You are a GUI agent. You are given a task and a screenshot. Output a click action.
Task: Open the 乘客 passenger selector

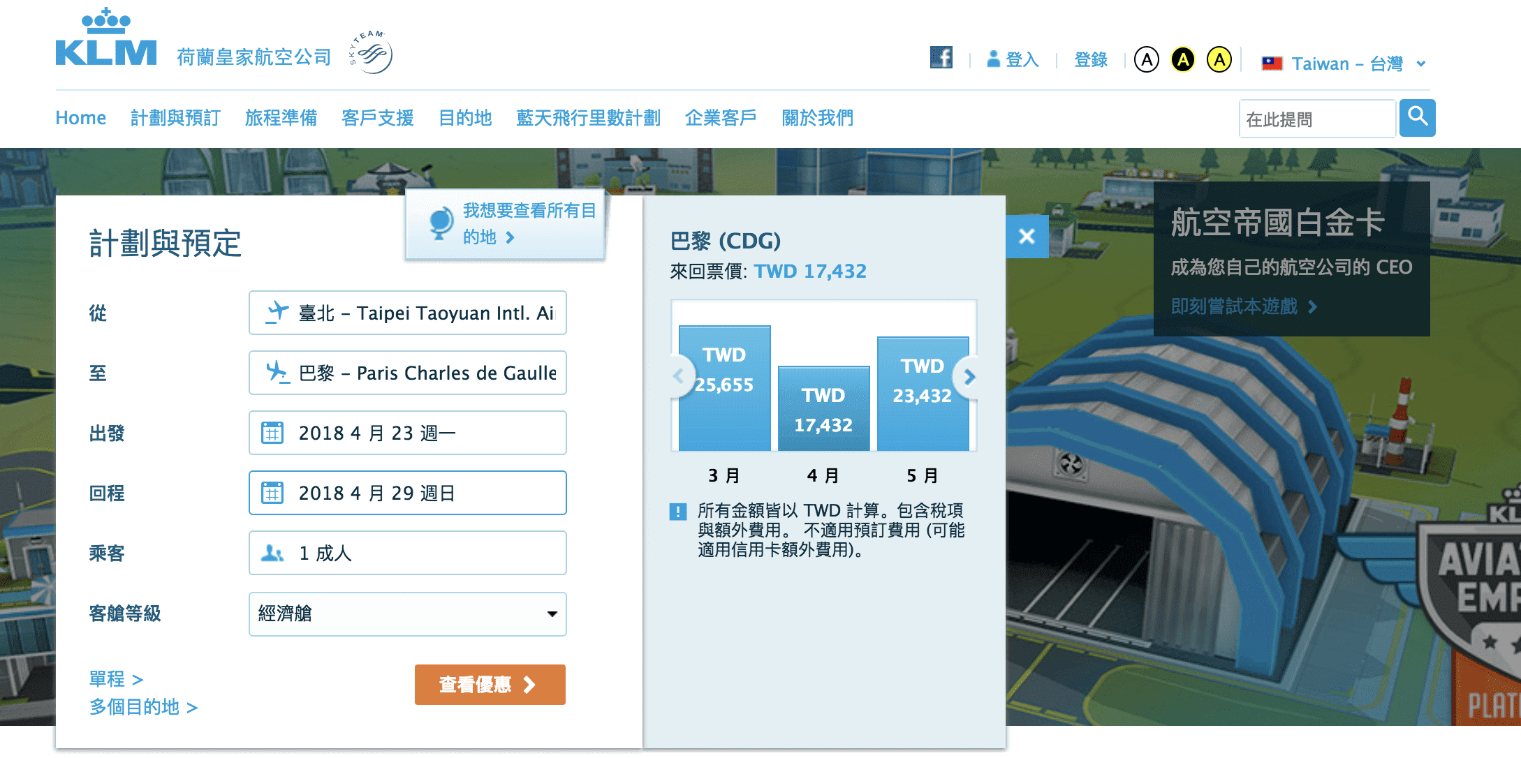click(408, 553)
